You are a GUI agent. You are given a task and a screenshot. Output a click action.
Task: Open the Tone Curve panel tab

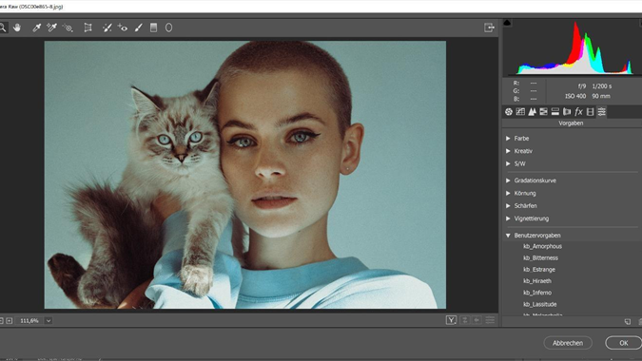pos(520,111)
